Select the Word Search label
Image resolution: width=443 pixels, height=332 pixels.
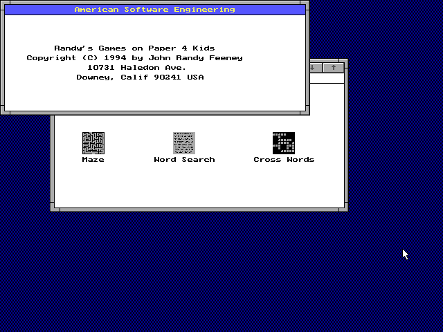pos(184,160)
